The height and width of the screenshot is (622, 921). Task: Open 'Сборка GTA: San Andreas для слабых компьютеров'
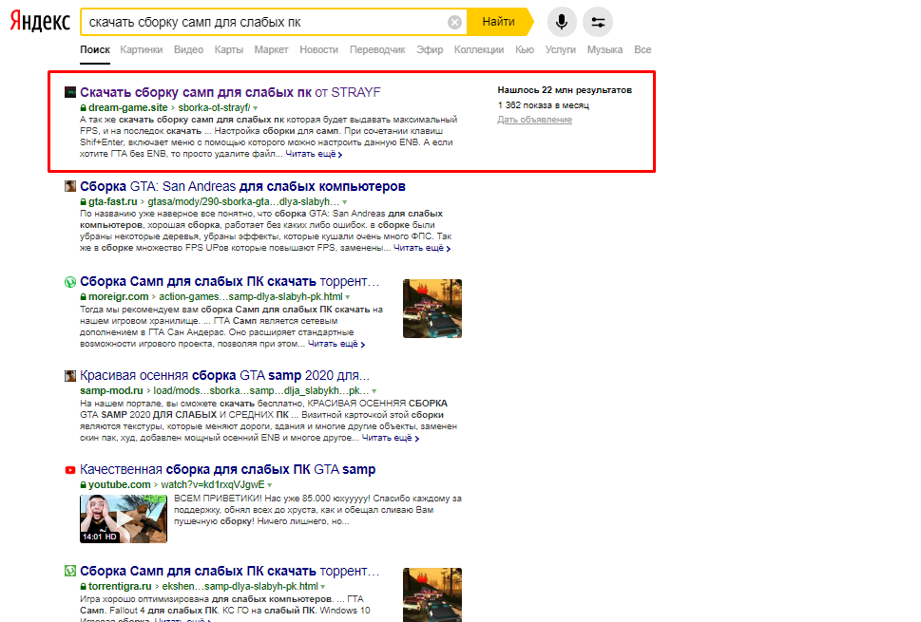pyautogui.click(x=242, y=186)
